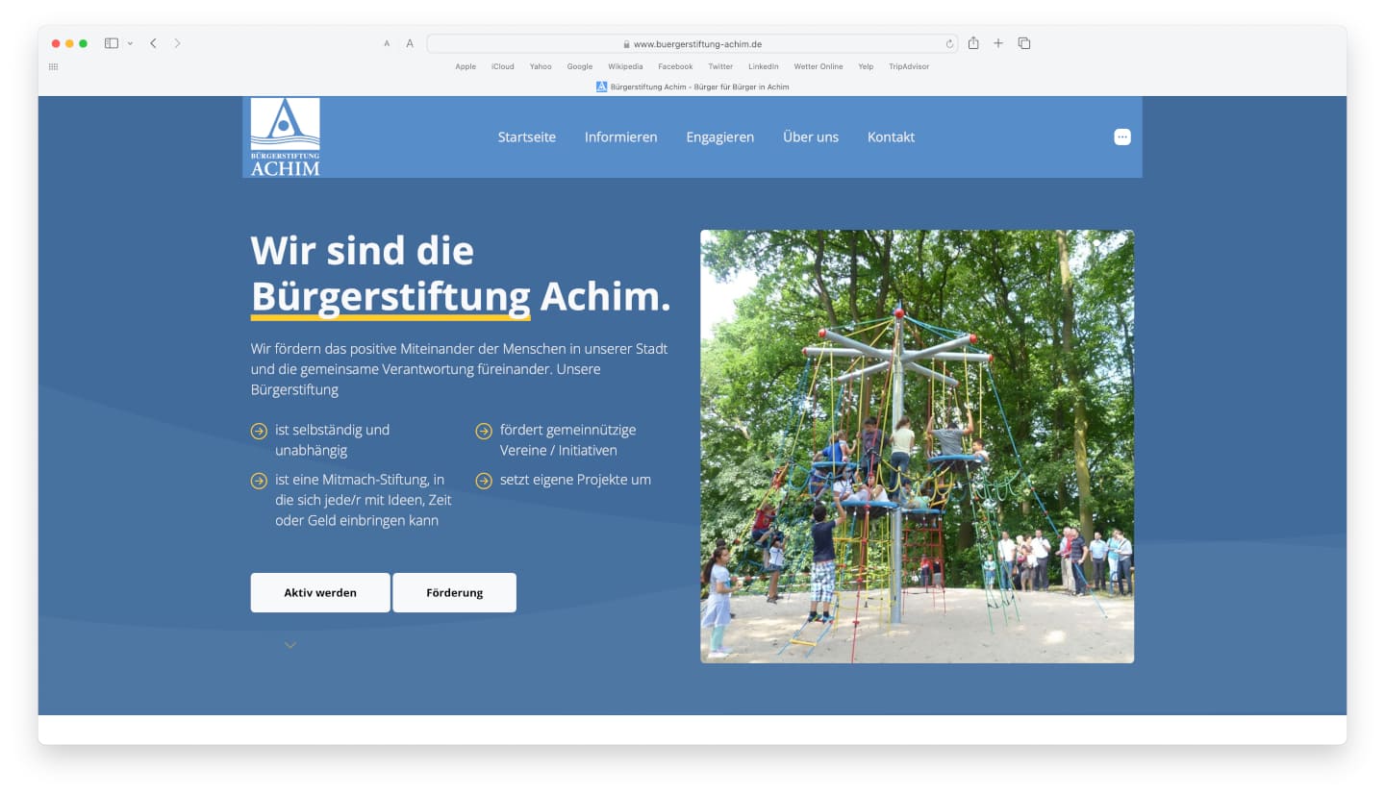The width and height of the screenshot is (1385, 795).
Task: Click the playground climbing frame photo
Action: 917,445
